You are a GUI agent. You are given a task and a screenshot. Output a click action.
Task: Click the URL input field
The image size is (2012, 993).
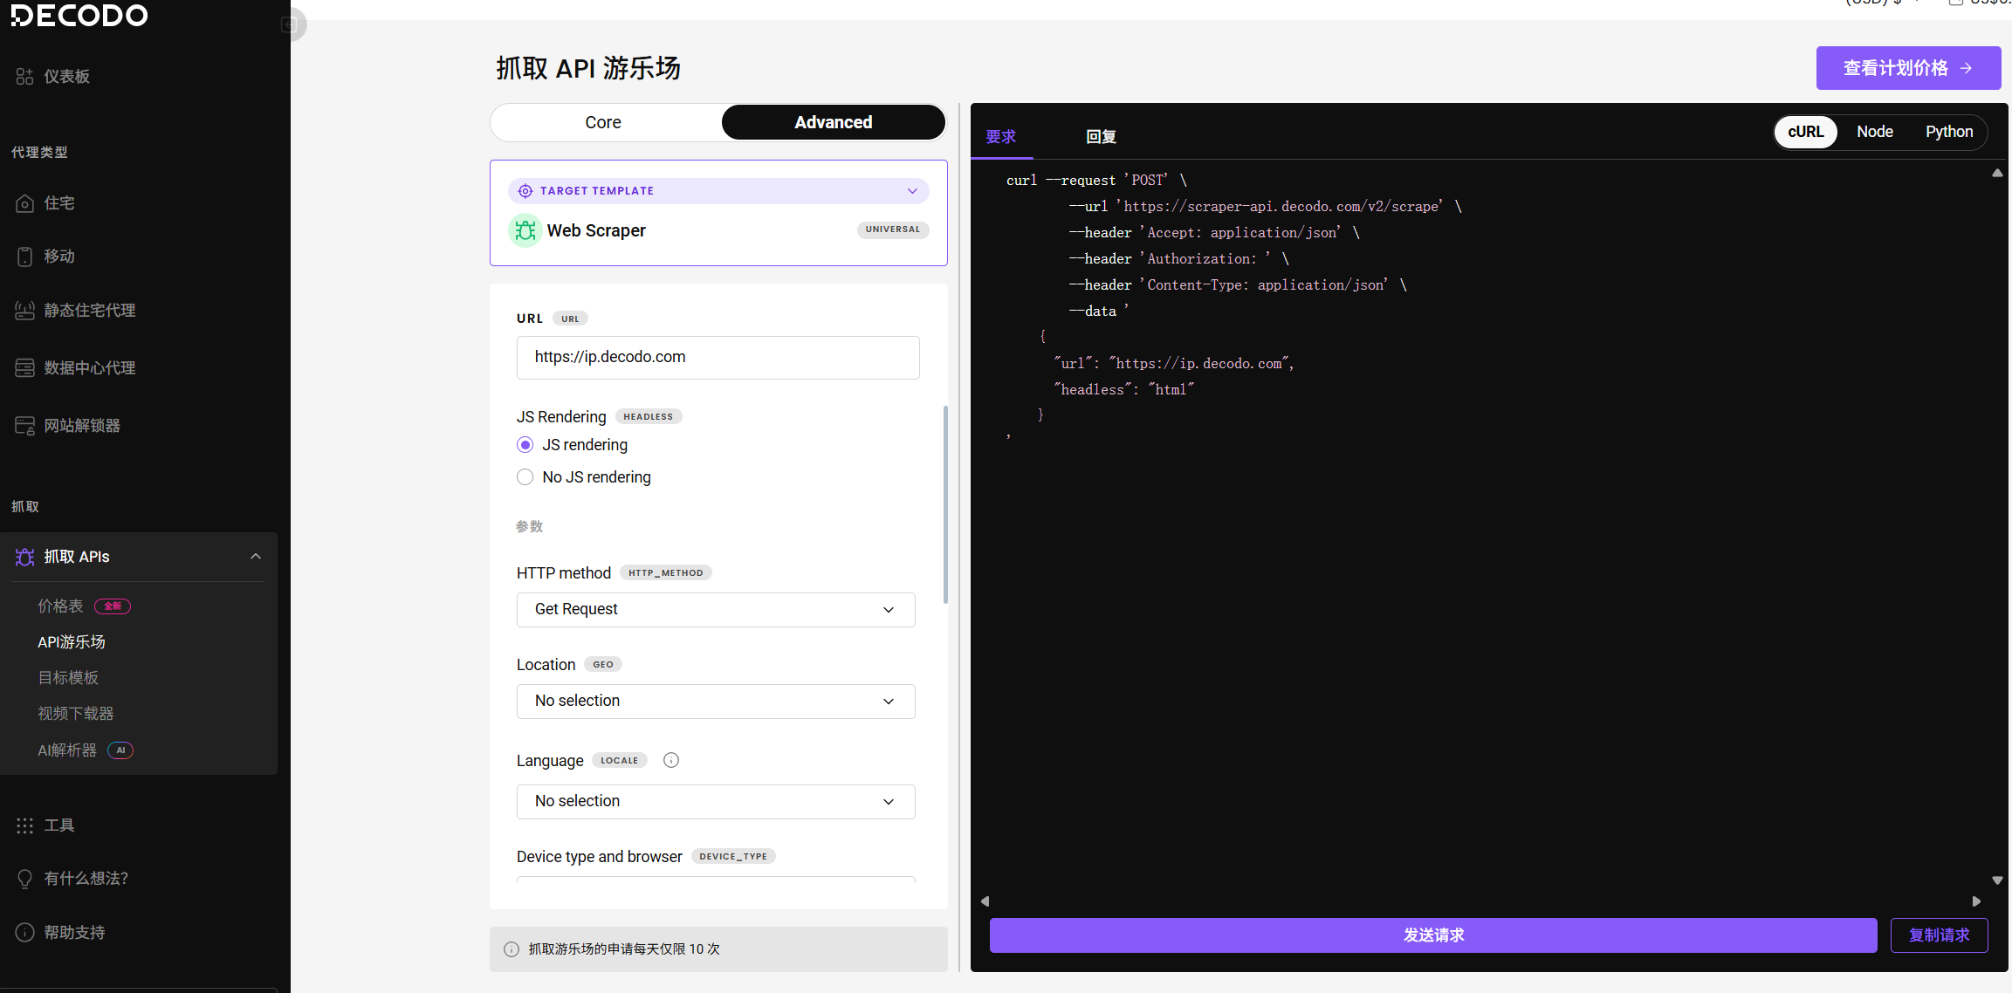[x=718, y=358]
